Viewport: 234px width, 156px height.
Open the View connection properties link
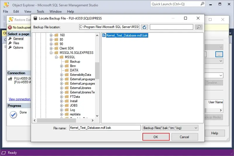point(20,99)
